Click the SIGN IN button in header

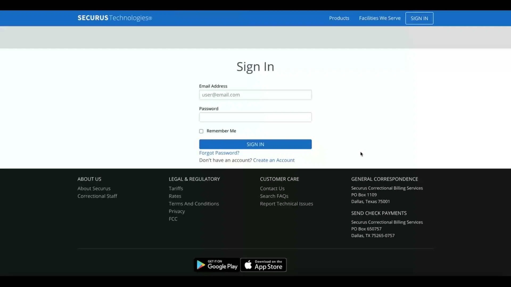click(419, 18)
